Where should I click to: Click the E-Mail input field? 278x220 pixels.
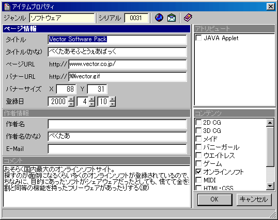[117, 149]
